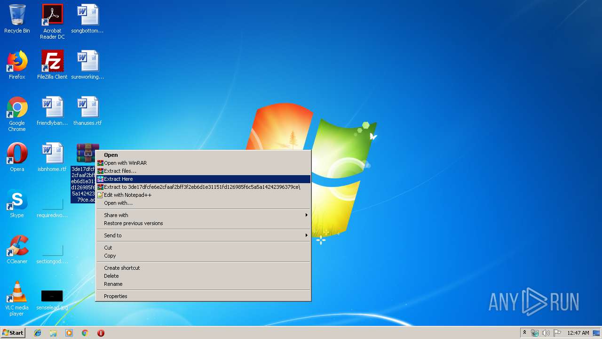Open the Action Center flag icon
602x339 pixels.
point(557,333)
